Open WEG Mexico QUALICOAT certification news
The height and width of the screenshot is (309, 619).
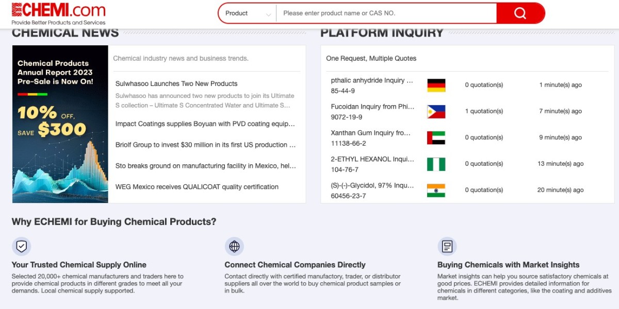point(197,187)
